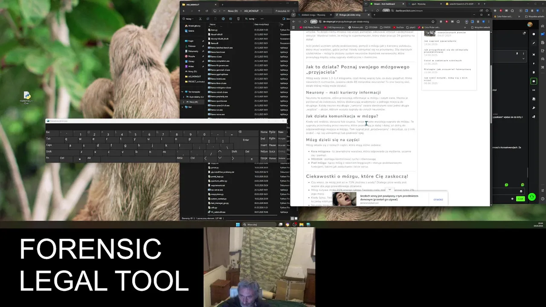Expand the bookmarks overflow chevron in front Chrome
The height and width of the screenshot is (307, 546).
[x=465, y=27]
